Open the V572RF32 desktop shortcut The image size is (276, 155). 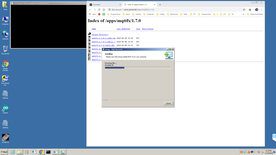5,139
